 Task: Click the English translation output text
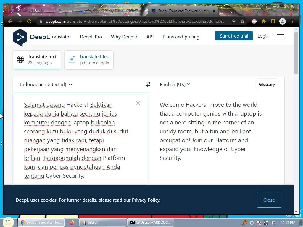pos(211,131)
